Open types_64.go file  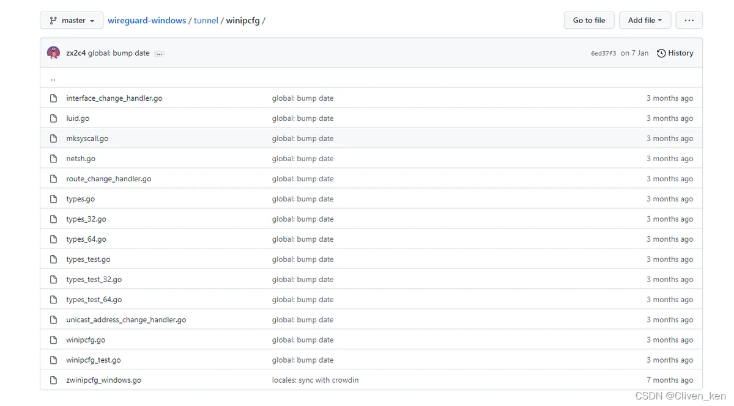pyautogui.click(x=86, y=239)
